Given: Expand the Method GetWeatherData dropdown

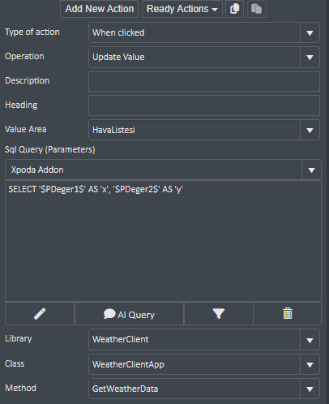Looking at the screenshot, I should tap(310, 389).
